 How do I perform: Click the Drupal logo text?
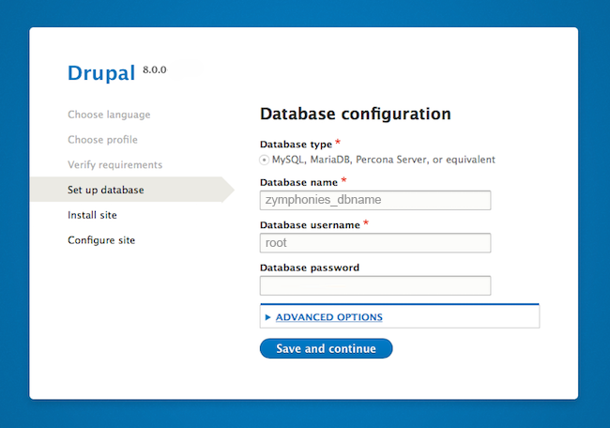pyautogui.click(x=101, y=73)
